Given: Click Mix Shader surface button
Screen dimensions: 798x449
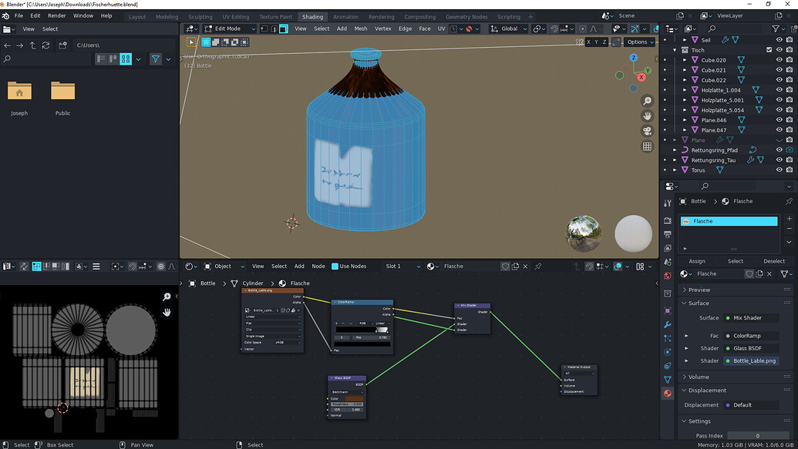Looking at the screenshot, I should (751, 318).
